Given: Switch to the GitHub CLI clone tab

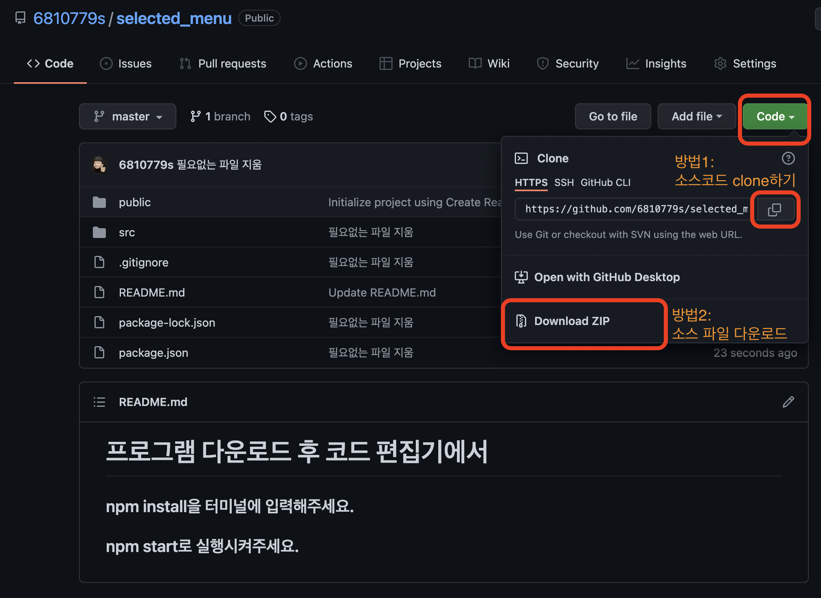Looking at the screenshot, I should click(x=605, y=183).
